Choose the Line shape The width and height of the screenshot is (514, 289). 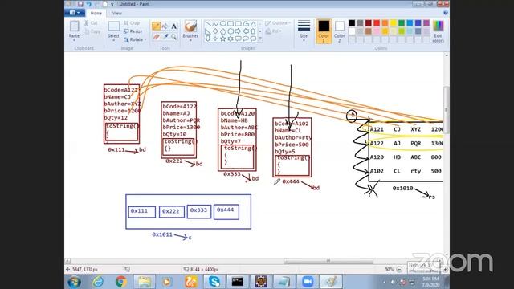(208, 24)
